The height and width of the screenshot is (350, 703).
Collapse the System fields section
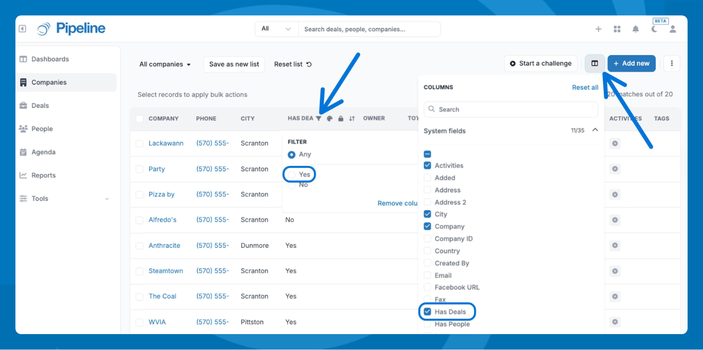[595, 130]
